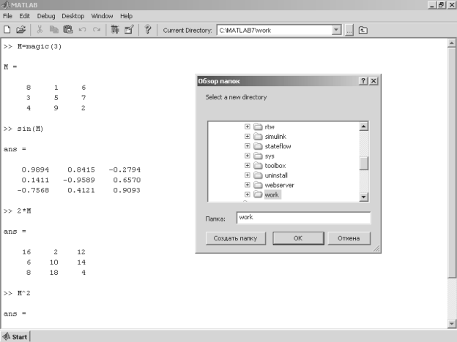Expand the toolbox folder node
Viewport: 457px width, 342px height.
[247, 165]
